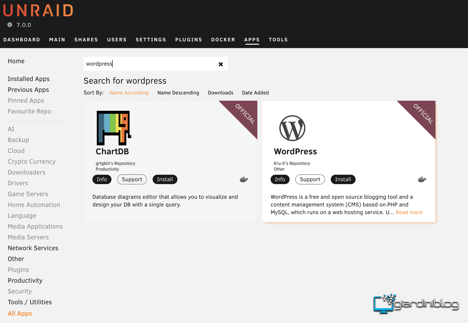Viewport: 468px width, 323px height.
Task: Open Favourite Repo in the sidebar
Action: click(x=29, y=112)
